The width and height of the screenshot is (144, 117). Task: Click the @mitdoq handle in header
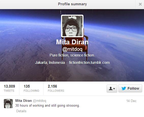click(x=72, y=49)
